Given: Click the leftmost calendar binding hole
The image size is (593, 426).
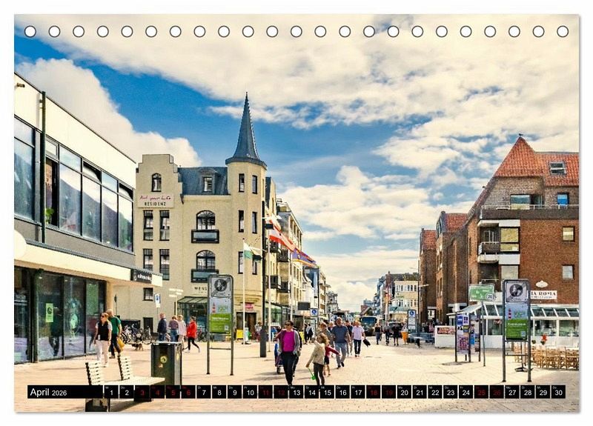Looking at the screenshot, I should [30, 31].
